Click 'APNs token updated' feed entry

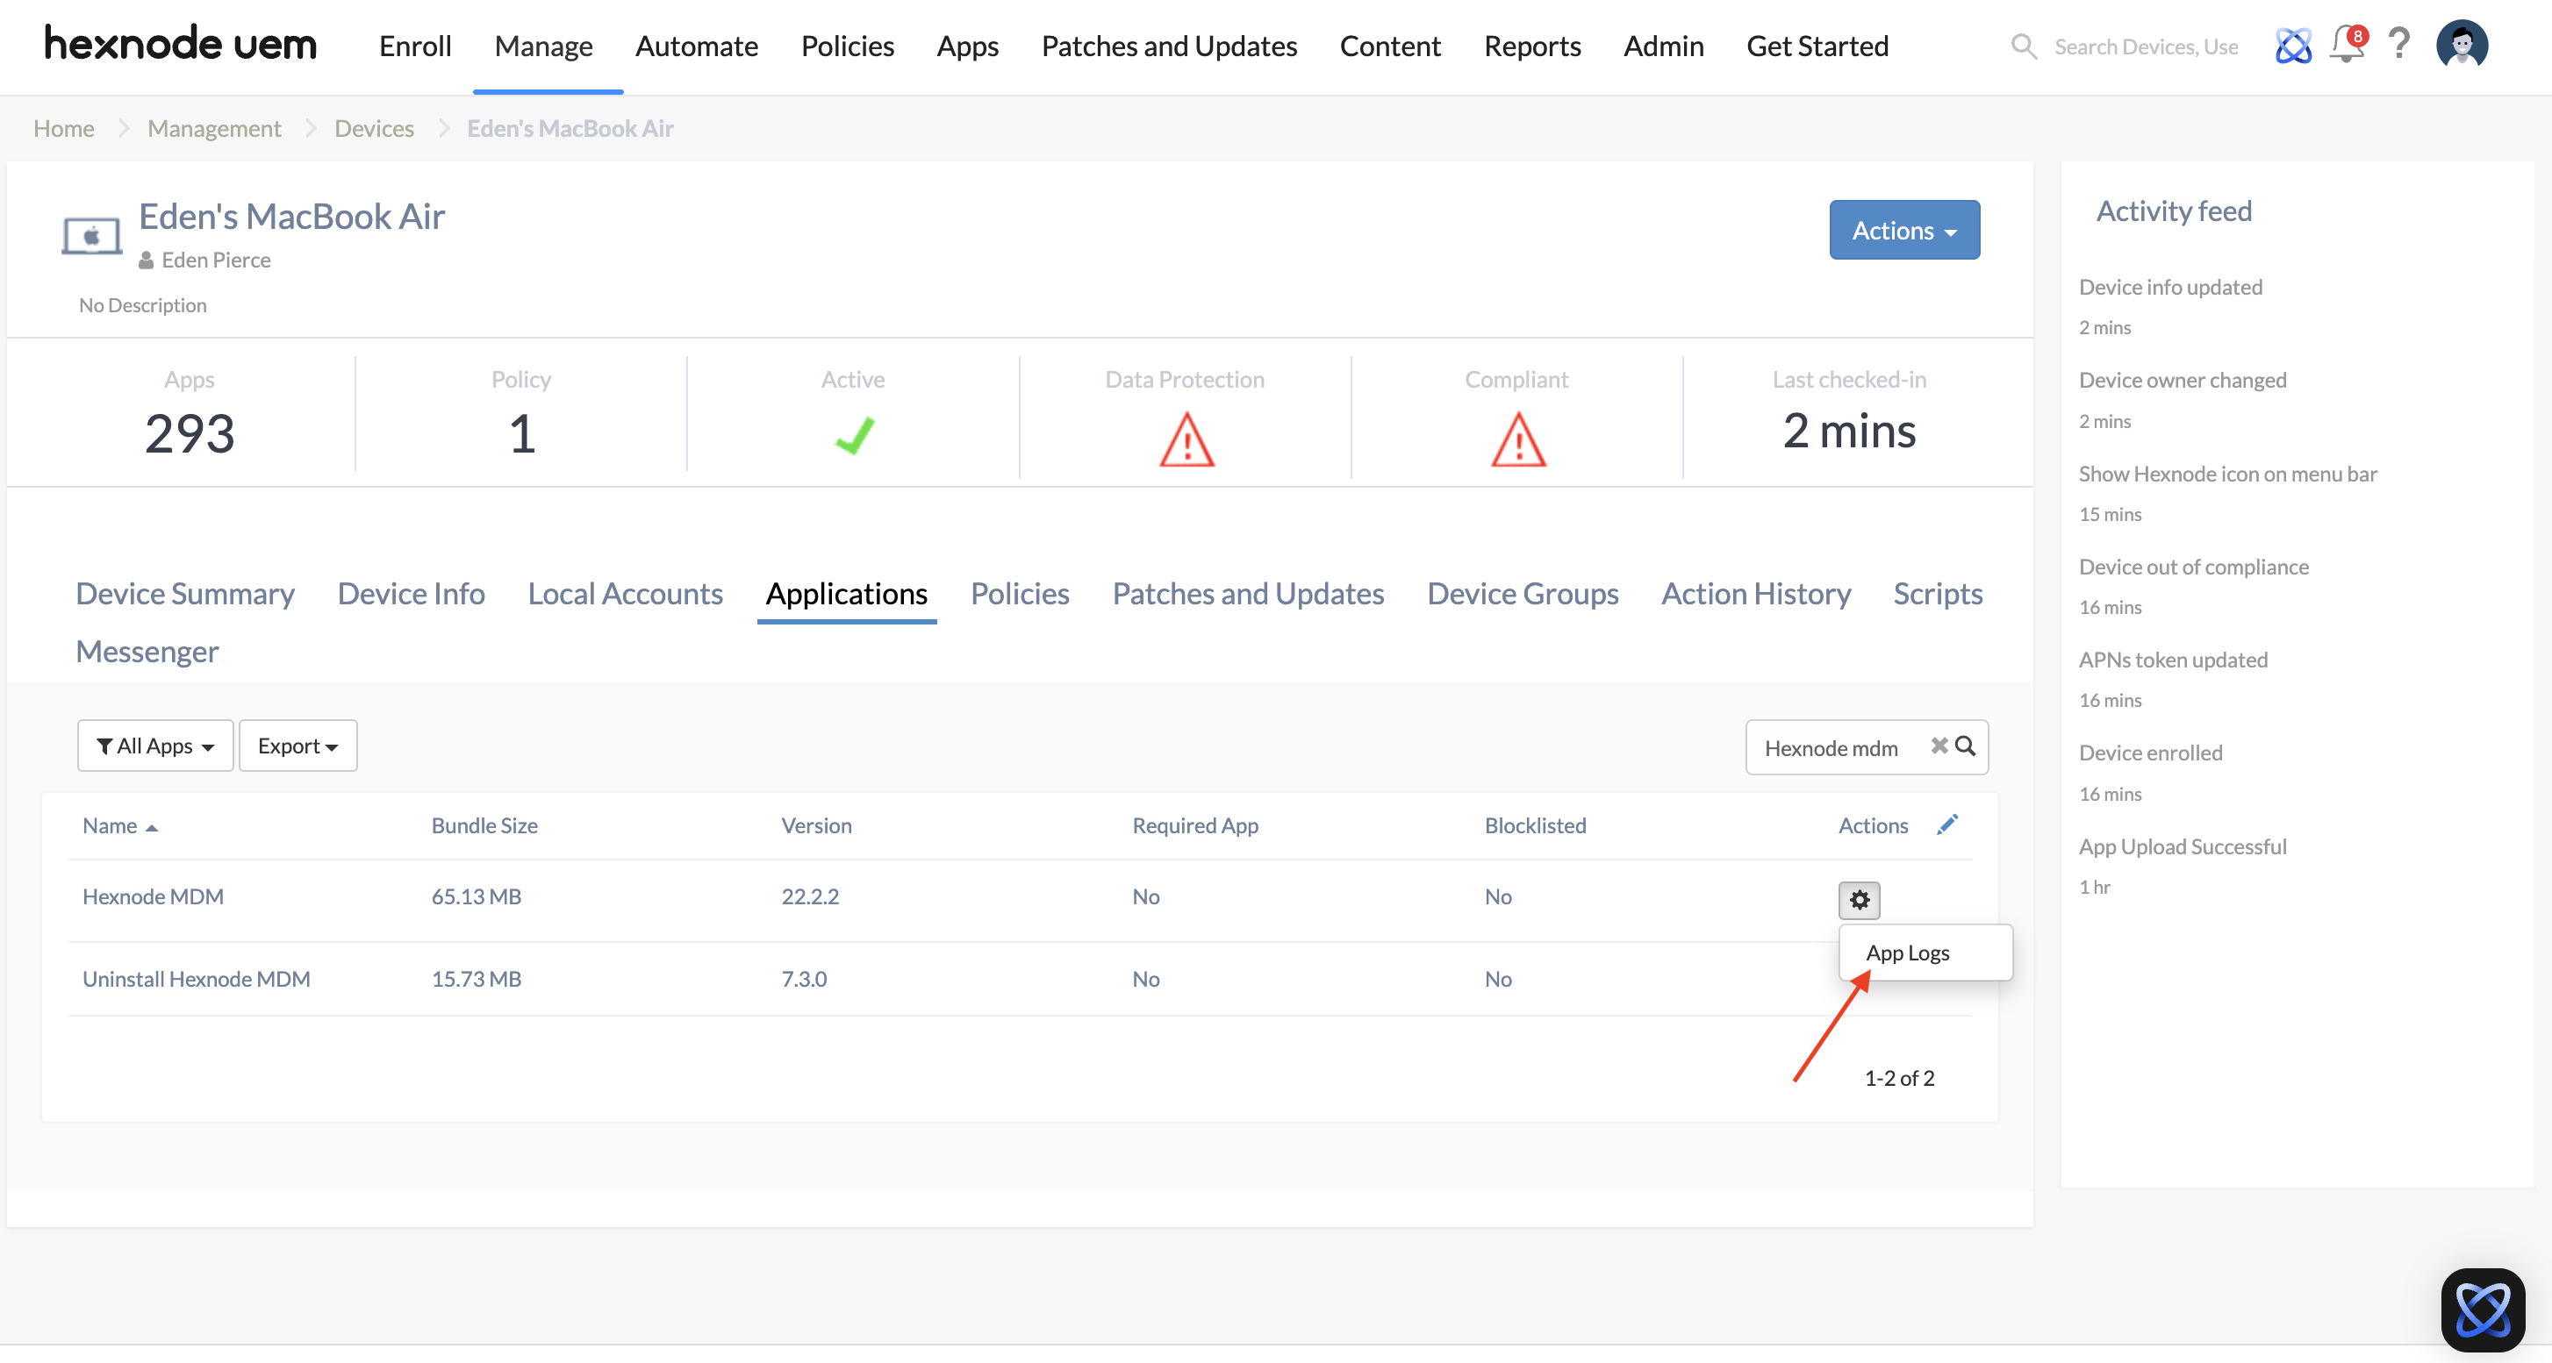click(x=2173, y=660)
